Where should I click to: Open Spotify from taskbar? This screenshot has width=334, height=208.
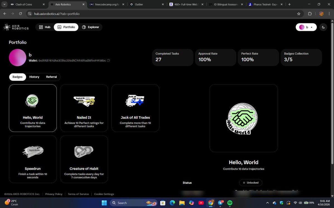coord(230,203)
